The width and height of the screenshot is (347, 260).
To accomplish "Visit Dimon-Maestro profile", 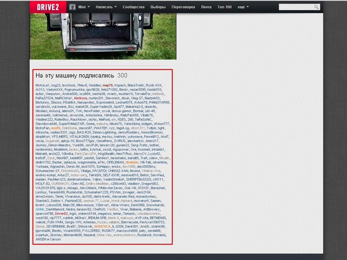I will click(x=59, y=145).
